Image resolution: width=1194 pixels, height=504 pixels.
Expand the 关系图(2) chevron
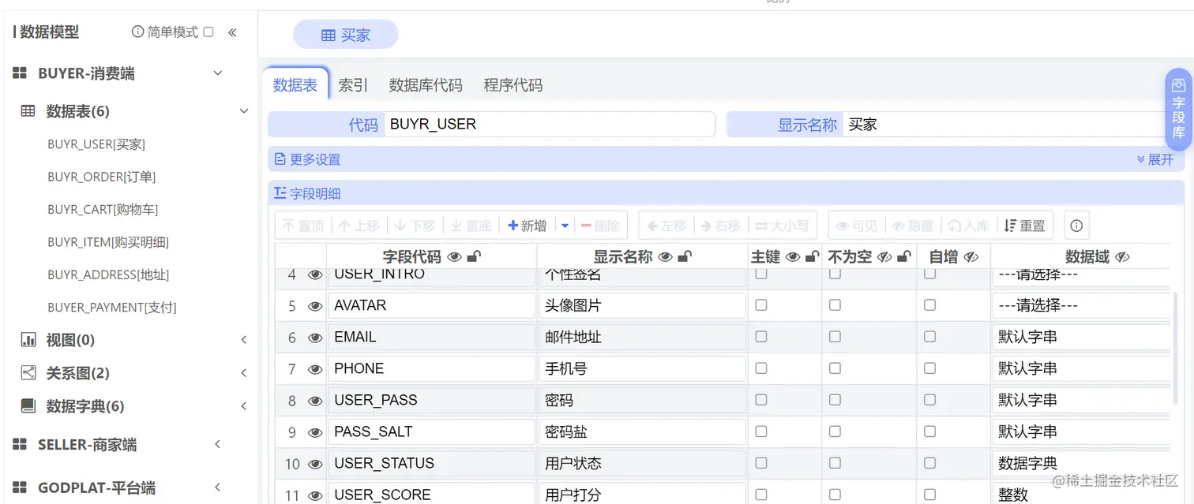(243, 373)
